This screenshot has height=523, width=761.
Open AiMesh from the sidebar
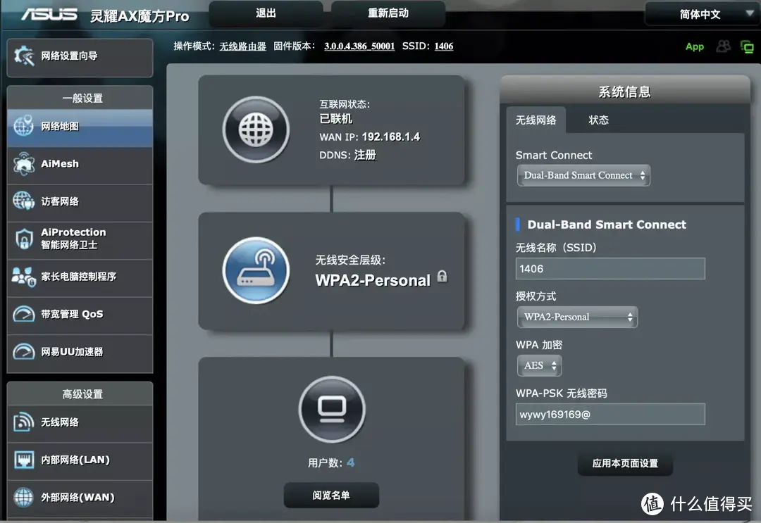coord(80,164)
